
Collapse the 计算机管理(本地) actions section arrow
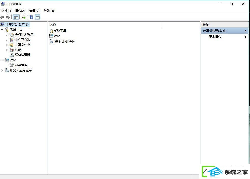(x=245, y=31)
